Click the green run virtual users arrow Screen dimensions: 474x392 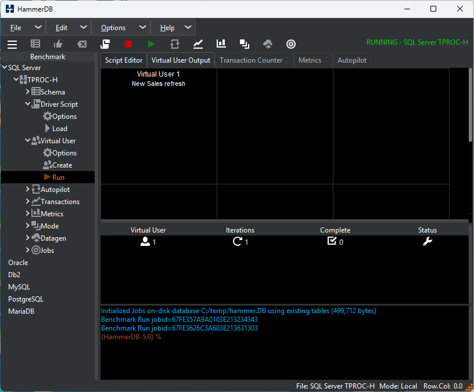(x=151, y=44)
